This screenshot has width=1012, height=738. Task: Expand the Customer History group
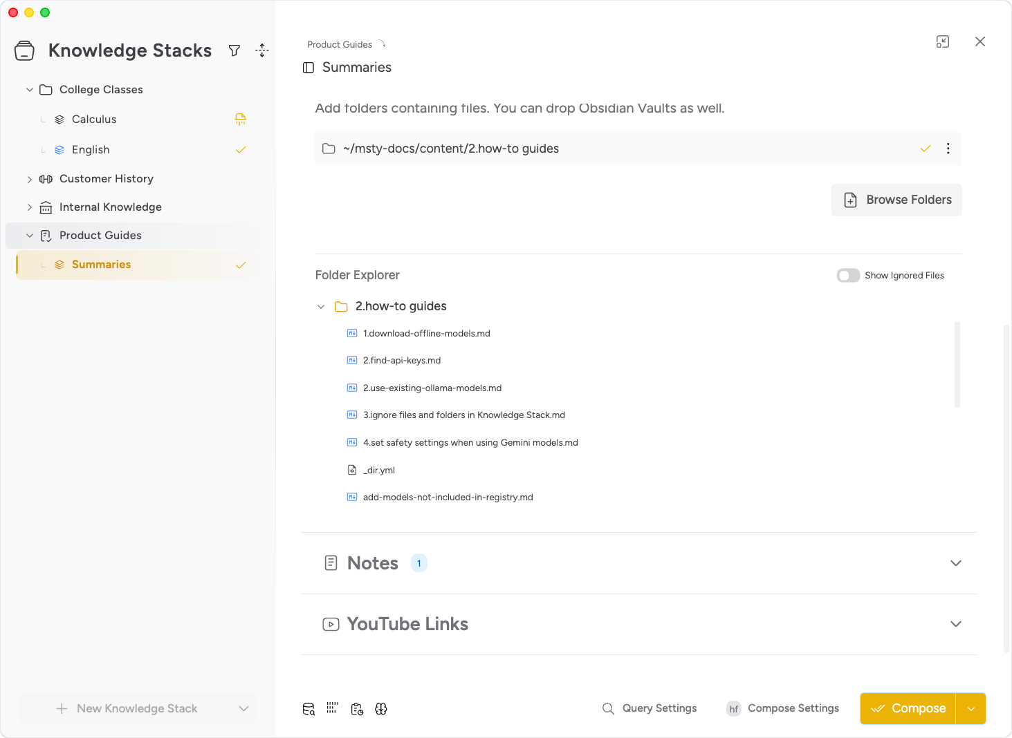(x=30, y=179)
